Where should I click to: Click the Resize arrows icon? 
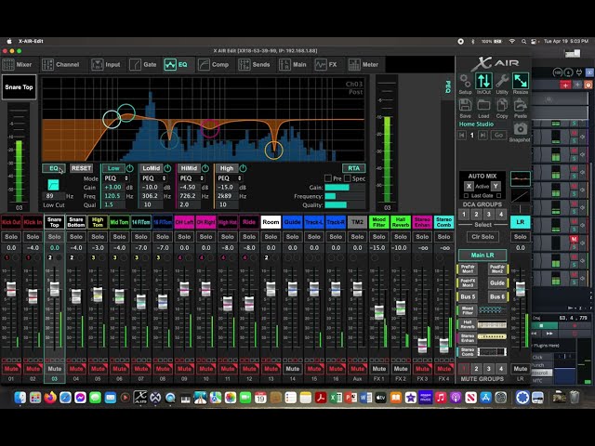(521, 81)
